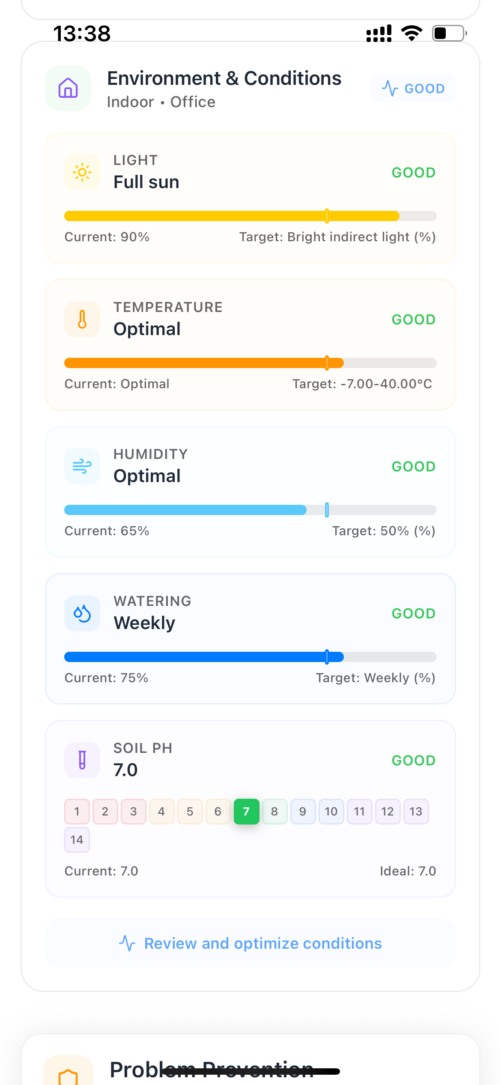Click the yellow Light level bar
The height and width of the screenshot is (1085, 501).
point(250,216)
